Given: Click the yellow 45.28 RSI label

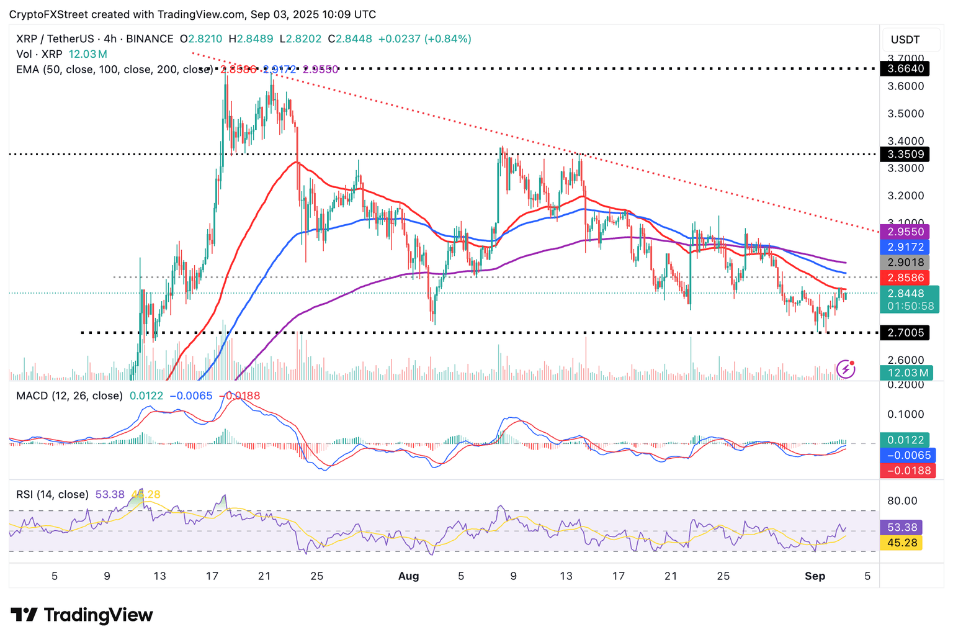Looking at the screenshot, I should [x=902, y=543].
